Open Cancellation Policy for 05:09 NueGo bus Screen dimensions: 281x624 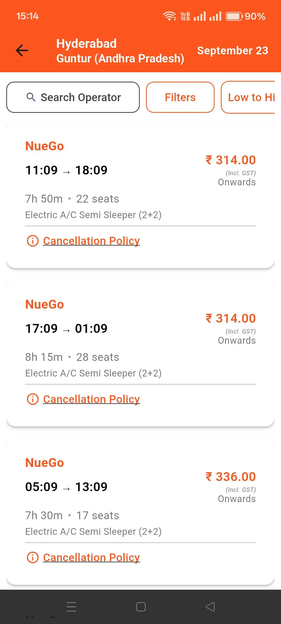(x=91, y=557)
